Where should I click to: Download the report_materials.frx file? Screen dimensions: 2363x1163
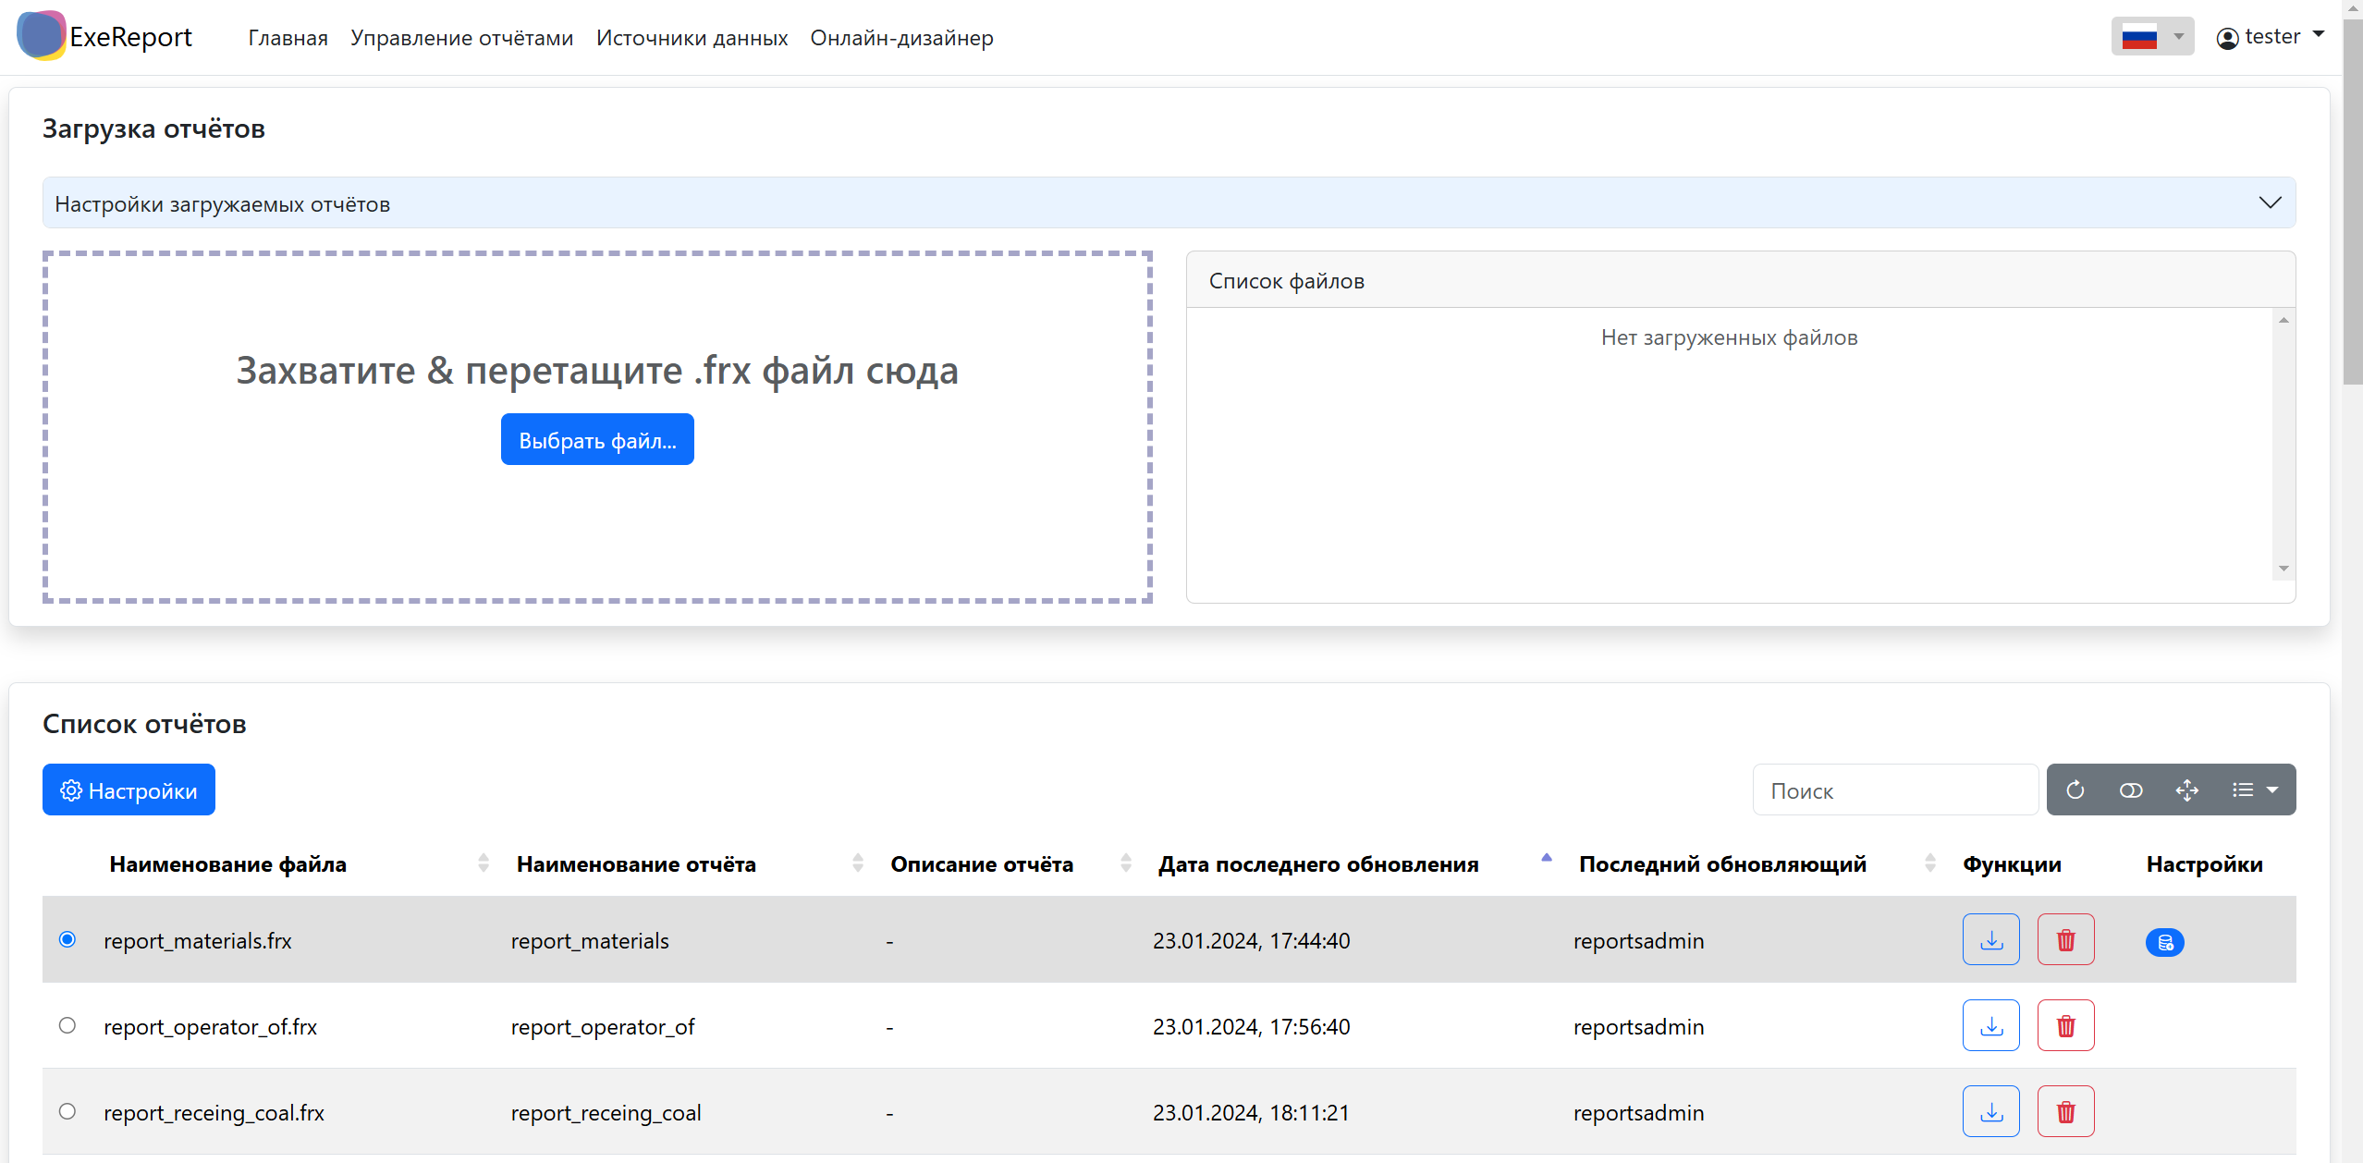pos(1990,939)
